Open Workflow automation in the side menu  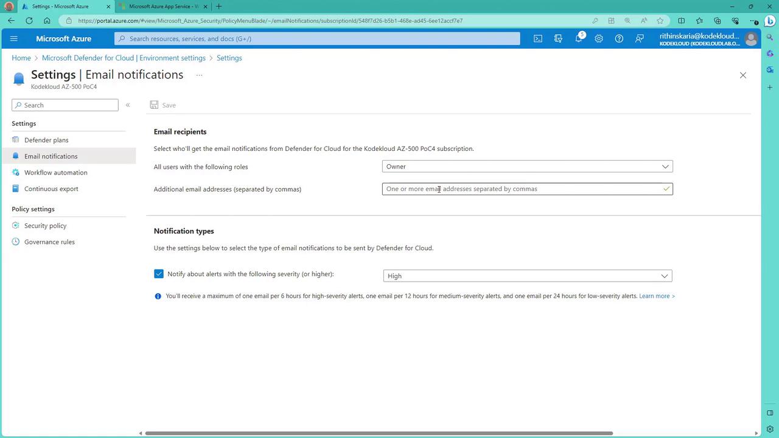56,173
